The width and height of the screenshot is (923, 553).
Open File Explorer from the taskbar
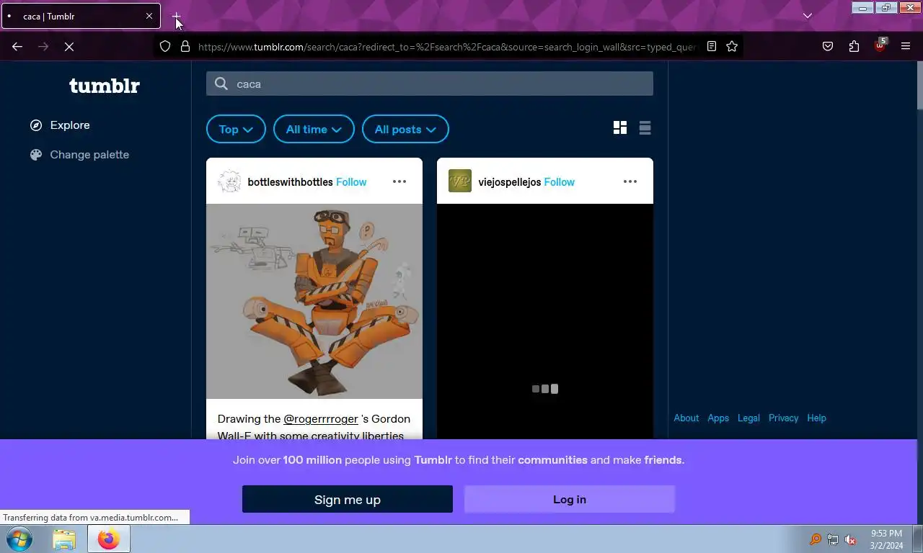tap(64, 539)
